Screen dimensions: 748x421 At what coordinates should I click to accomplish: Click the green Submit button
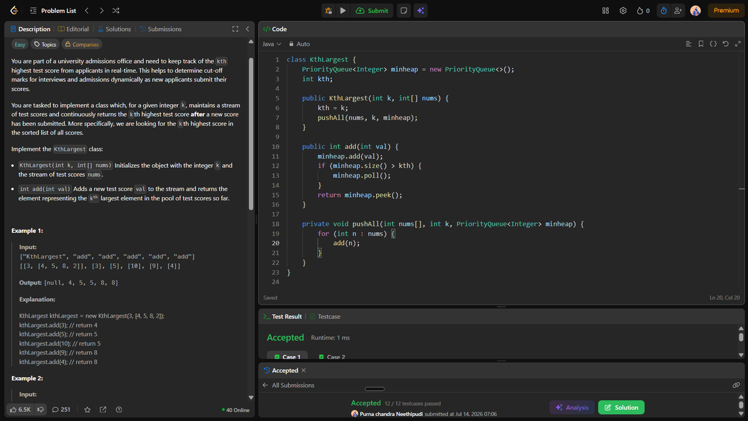pos(372,11)
